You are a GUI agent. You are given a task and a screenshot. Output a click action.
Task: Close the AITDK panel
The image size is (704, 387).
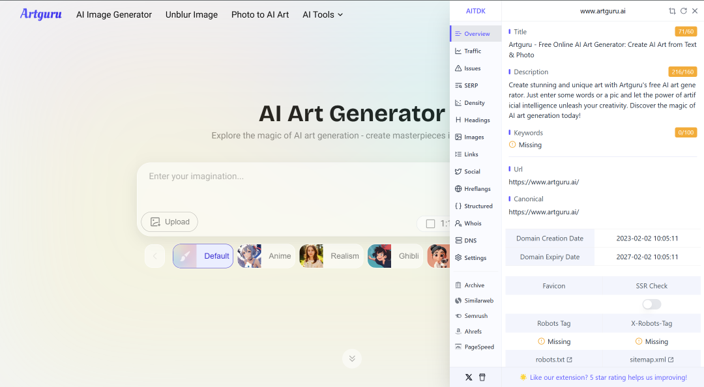[x=695, y=11]
